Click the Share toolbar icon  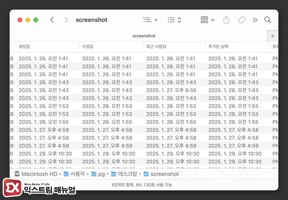point(226,20)
